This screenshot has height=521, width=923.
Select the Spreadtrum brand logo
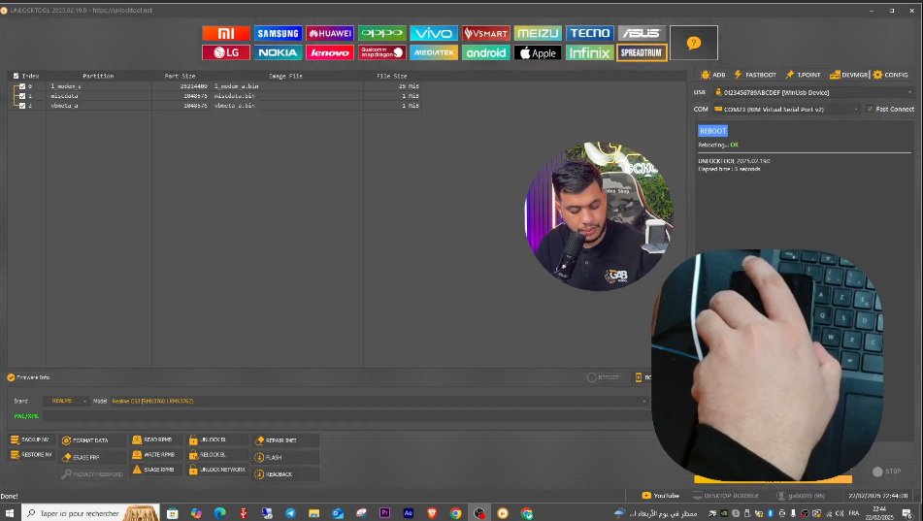tap(642, 52)
